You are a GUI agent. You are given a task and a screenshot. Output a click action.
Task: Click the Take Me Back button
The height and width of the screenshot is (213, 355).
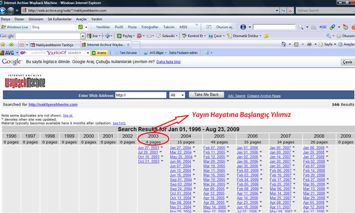tap(206, 95)
